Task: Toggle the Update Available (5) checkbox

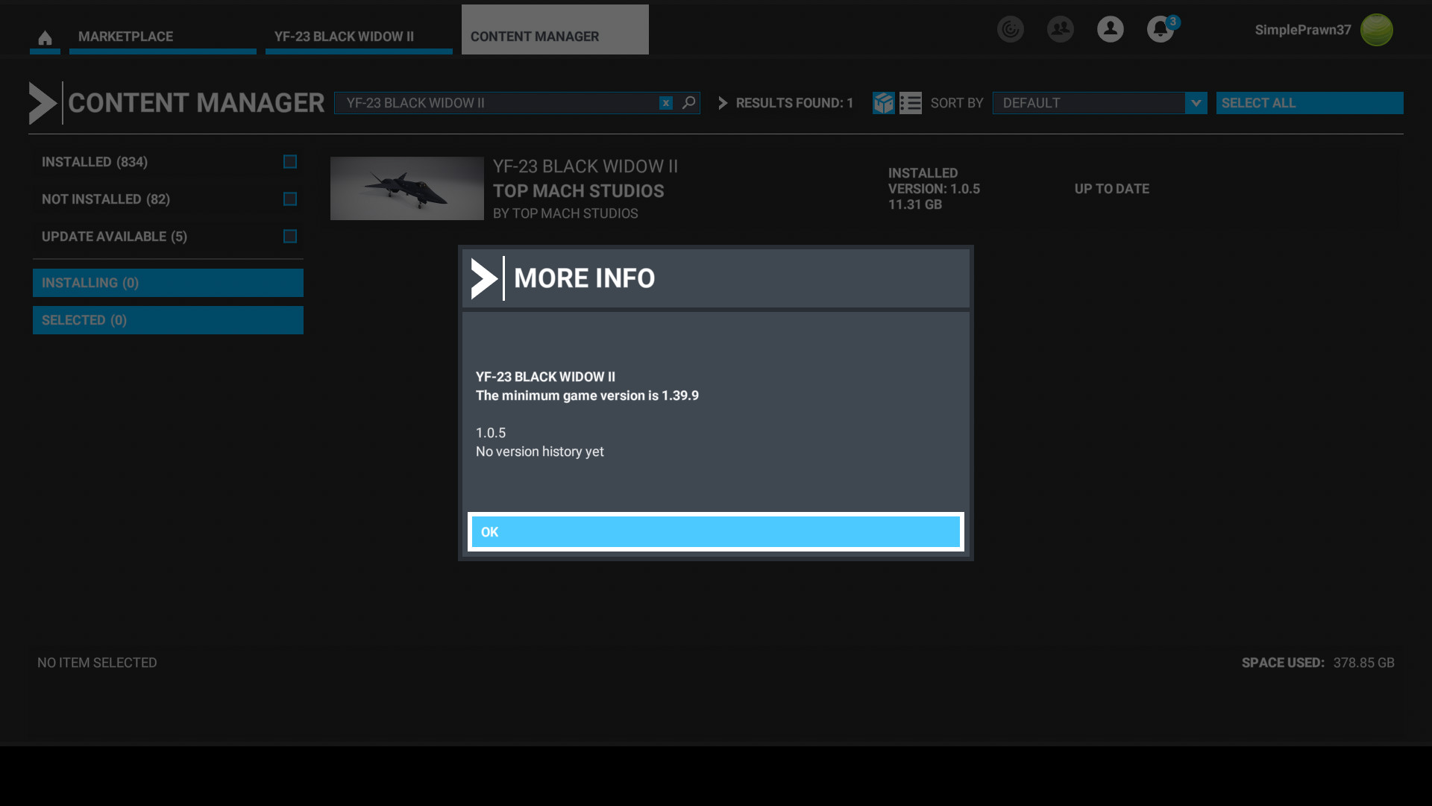Action: click(x=290, y=237)
